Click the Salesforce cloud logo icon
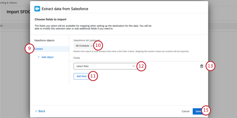 pyautogui.click(x=37, y=9)
